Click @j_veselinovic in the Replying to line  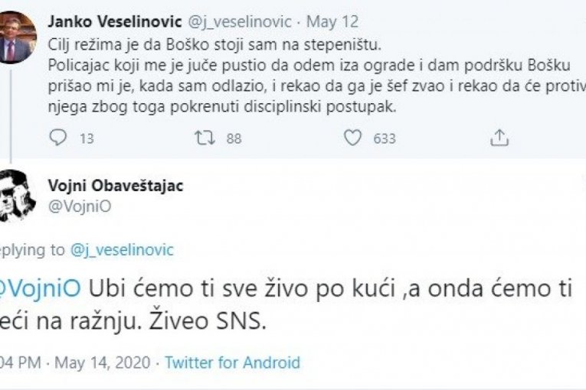(122, 249)
